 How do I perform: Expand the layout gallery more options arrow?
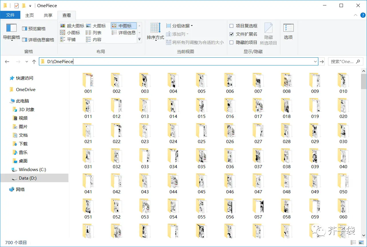139,40
